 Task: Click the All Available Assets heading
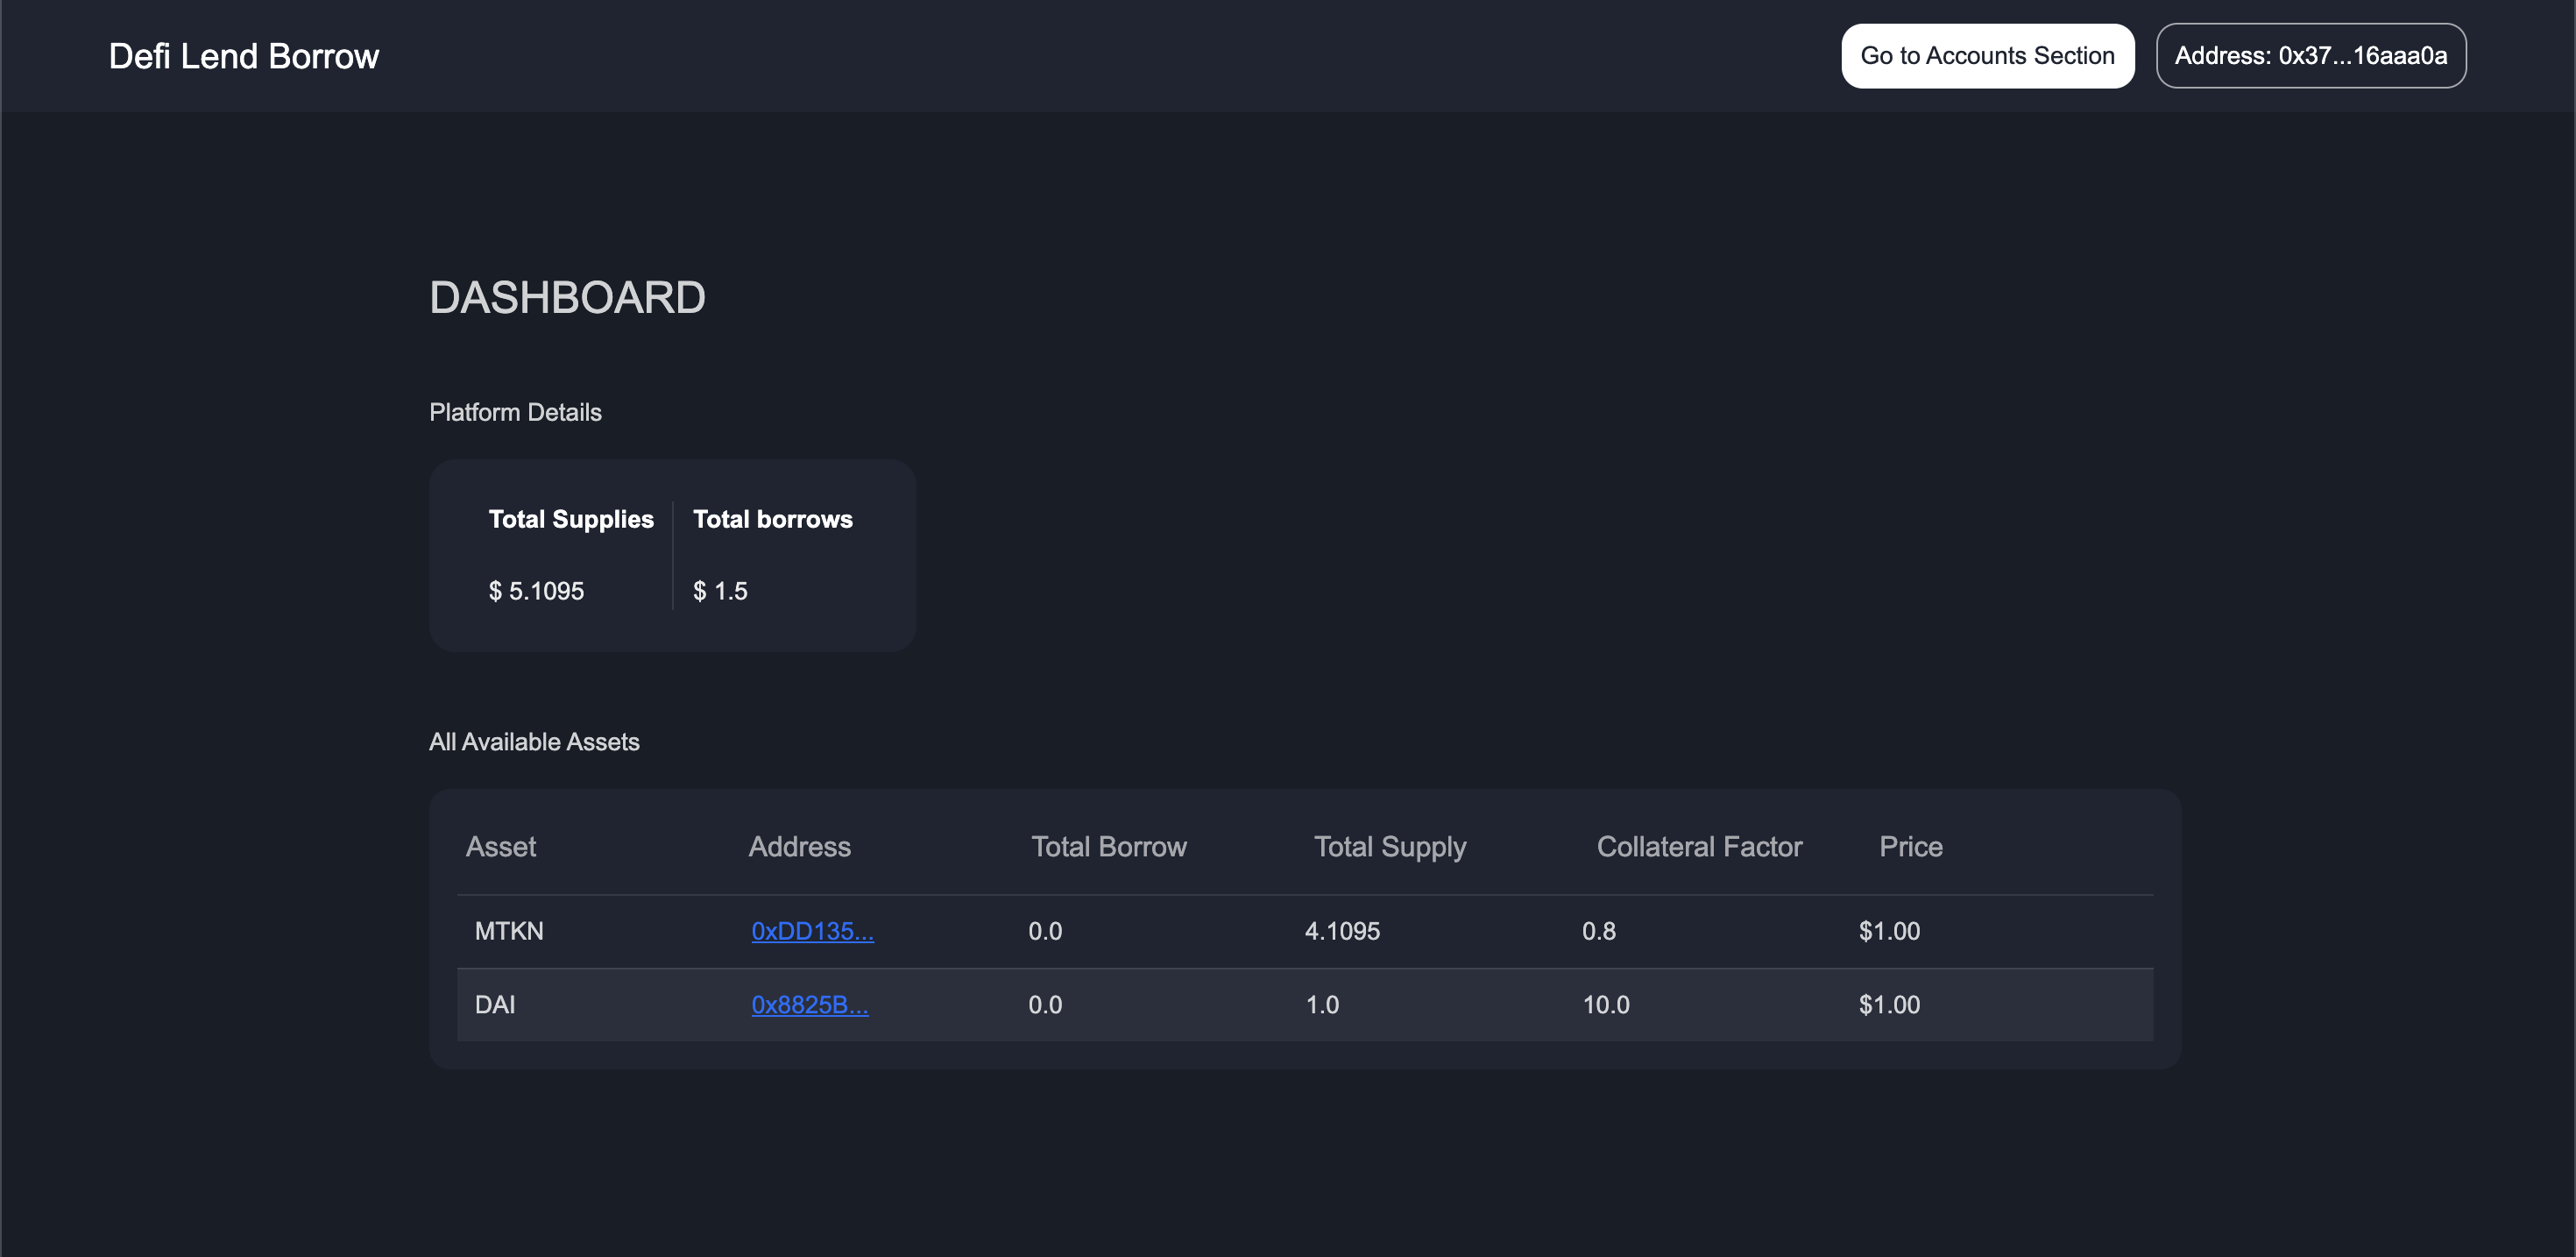point(534,742)
